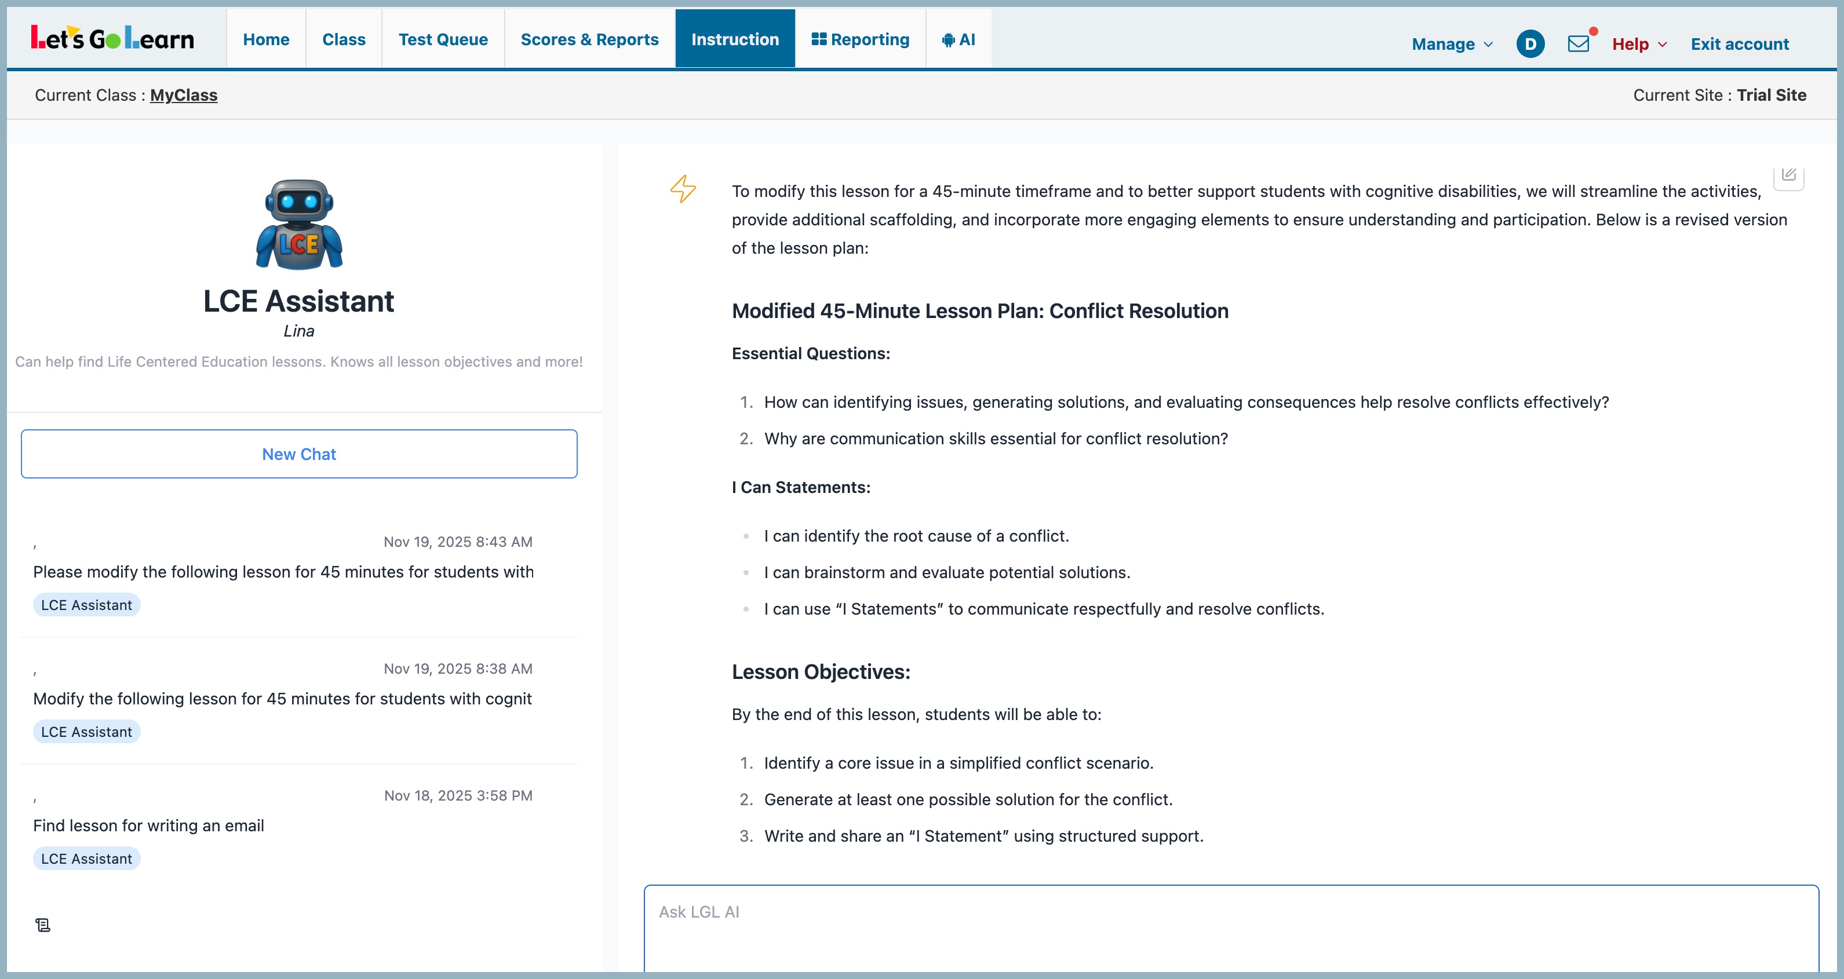Screen dimensions: 1844x979
Task: Switch to the Instruction tab
Action: [734, 39]
